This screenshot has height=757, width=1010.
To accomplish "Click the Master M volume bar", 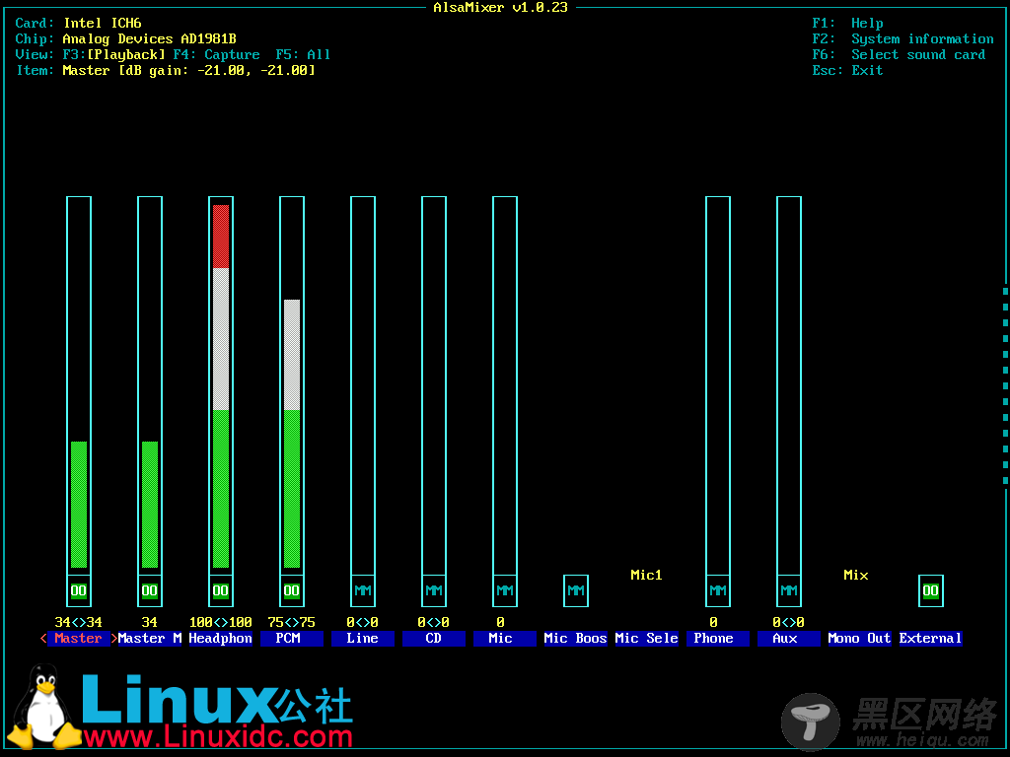I will (x=150, y=385).
